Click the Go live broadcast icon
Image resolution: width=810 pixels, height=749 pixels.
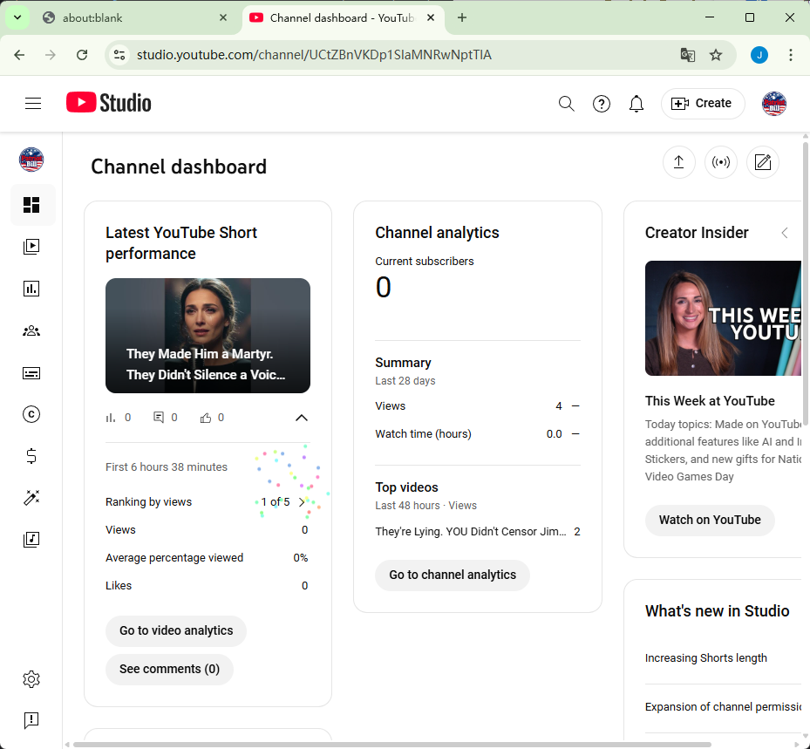[720, 162]
